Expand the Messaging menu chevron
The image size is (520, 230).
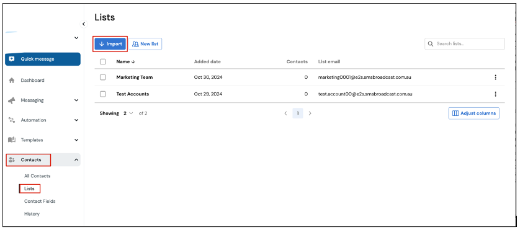[x=76, y=100]
